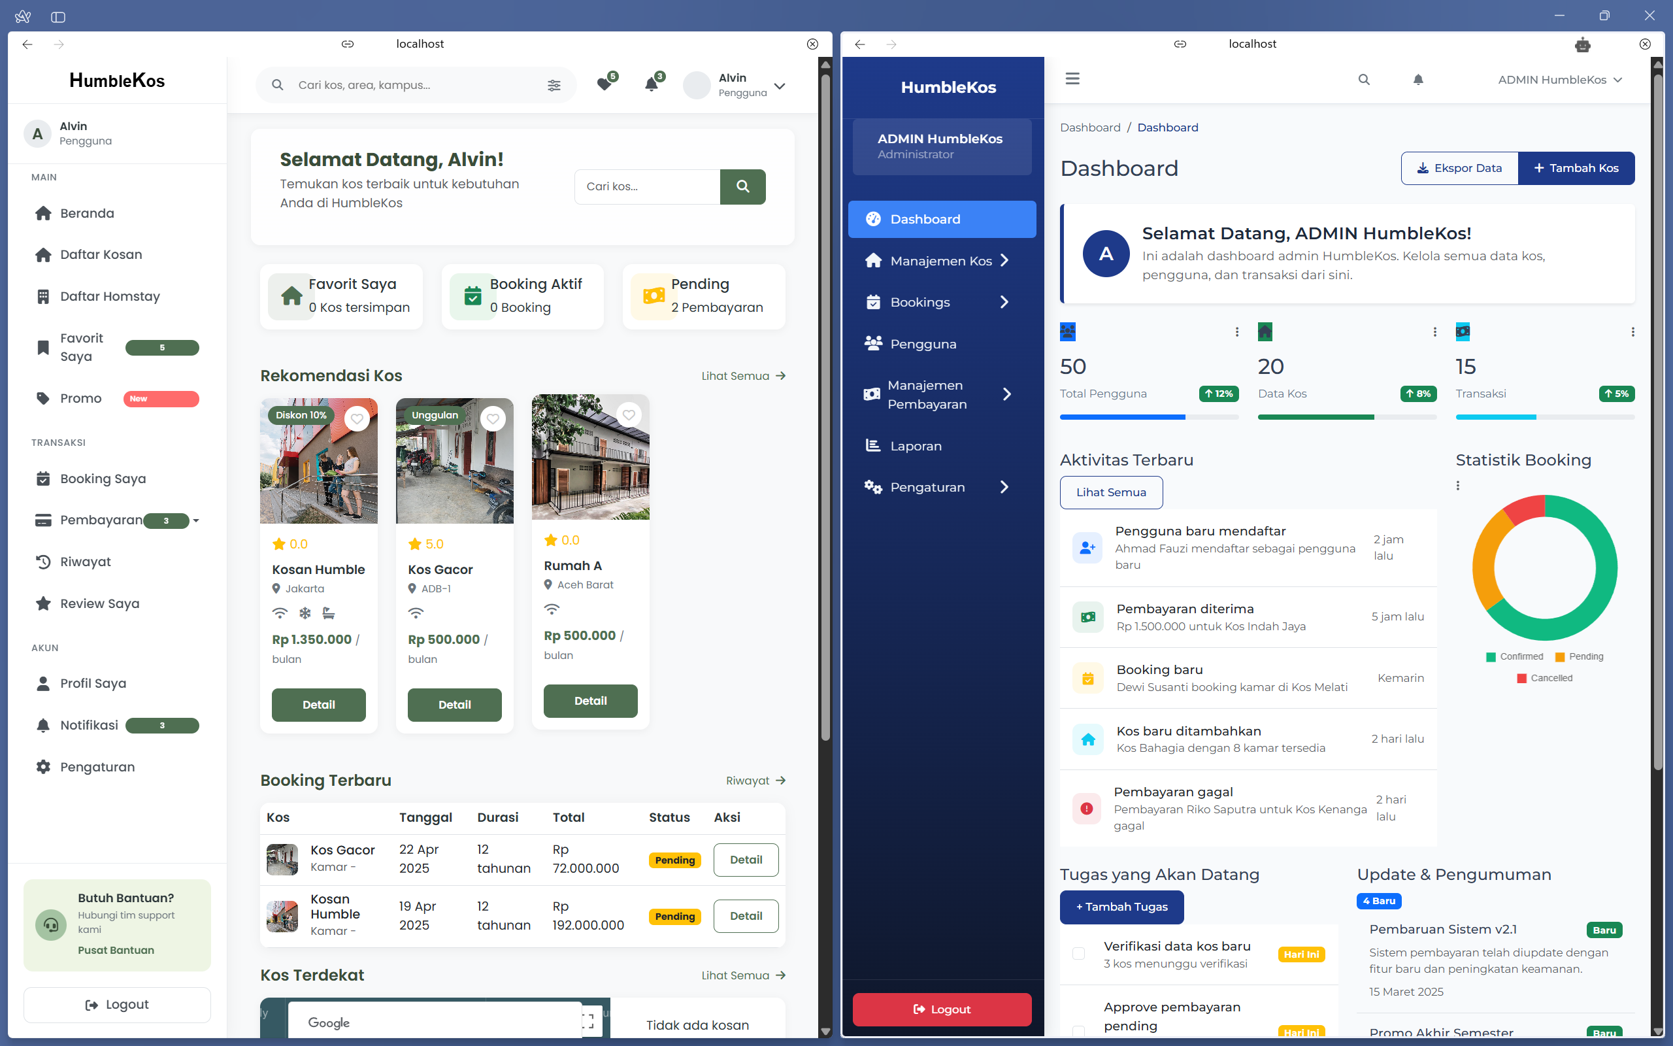
Task: Go to Laporan in admin sidebar
Action: click(916, 445)
